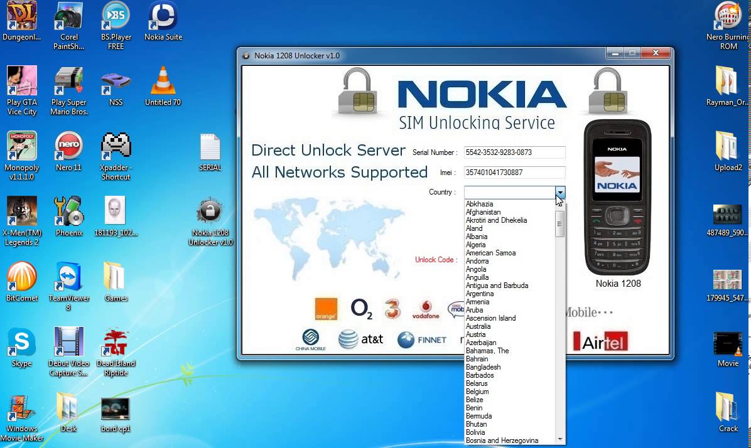The height and width of the screenshot is (448, 751).
Task: Open Debut Video Capture shortcut
Action: (68, 352)
